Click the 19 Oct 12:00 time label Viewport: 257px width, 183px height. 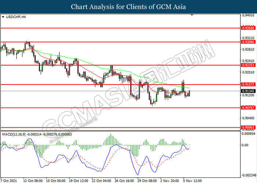[x=79, y=181]
